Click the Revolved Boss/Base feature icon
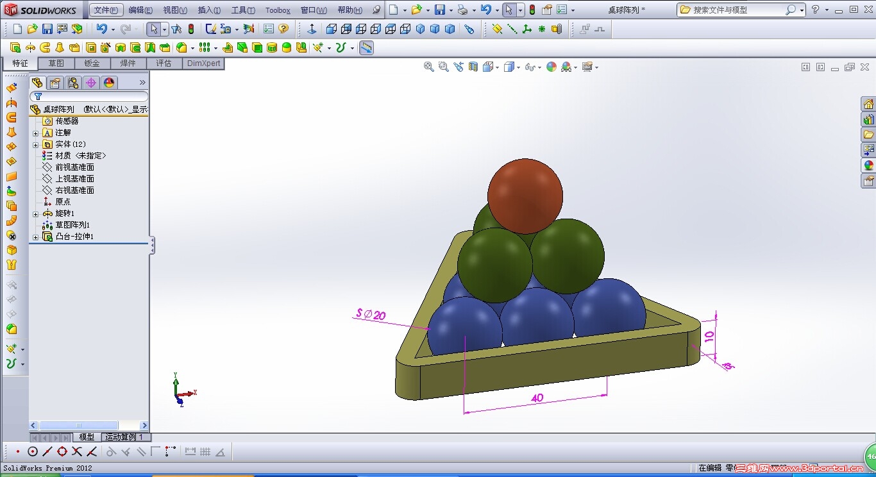 click(30, 47)
